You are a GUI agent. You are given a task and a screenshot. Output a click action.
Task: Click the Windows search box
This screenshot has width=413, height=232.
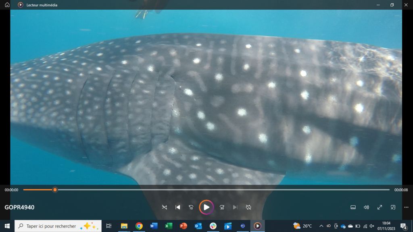pos(58,226)
